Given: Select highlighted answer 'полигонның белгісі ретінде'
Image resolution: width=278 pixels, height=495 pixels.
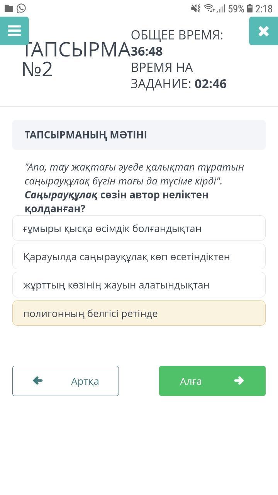Looking at the screenshot, I should pos(139,313).
